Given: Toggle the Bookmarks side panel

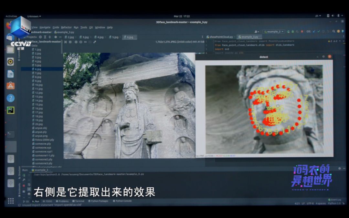Looking at the screenshot, I should (19, 191).
